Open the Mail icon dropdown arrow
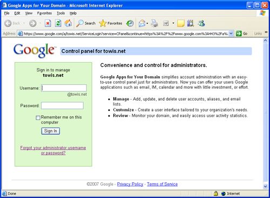Viewport: 270px width, 198px height. [x=147, y=23]
